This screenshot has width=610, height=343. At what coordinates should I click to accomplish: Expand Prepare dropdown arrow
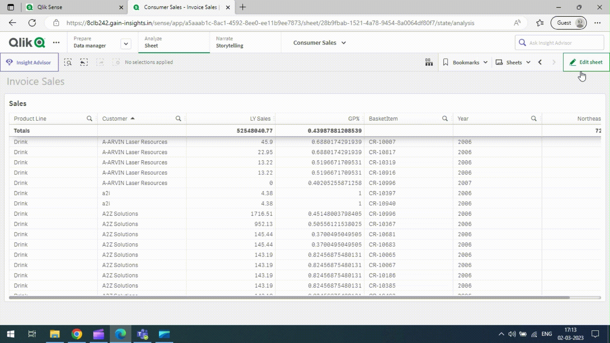[x=126, y=44]
